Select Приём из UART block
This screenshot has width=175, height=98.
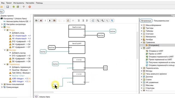[x=155, y=54]
